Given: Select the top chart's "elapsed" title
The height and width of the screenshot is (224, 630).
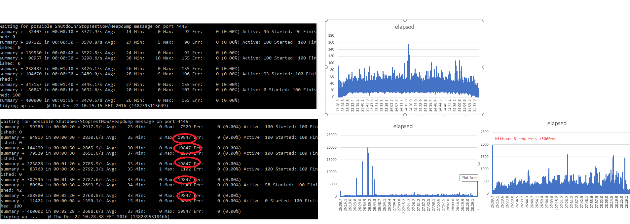Looking at the screenshot, I should [404, 27].
